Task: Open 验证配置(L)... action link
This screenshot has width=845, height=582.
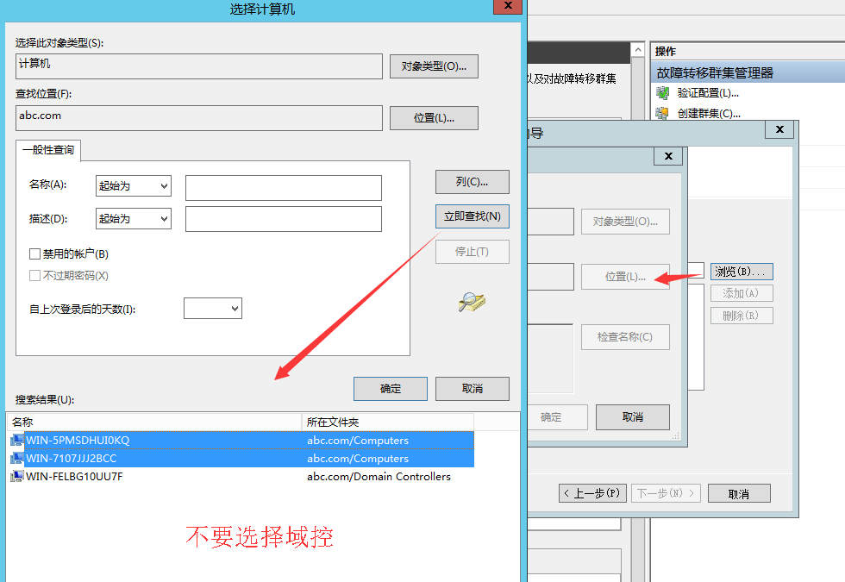Action: [708, 93]
